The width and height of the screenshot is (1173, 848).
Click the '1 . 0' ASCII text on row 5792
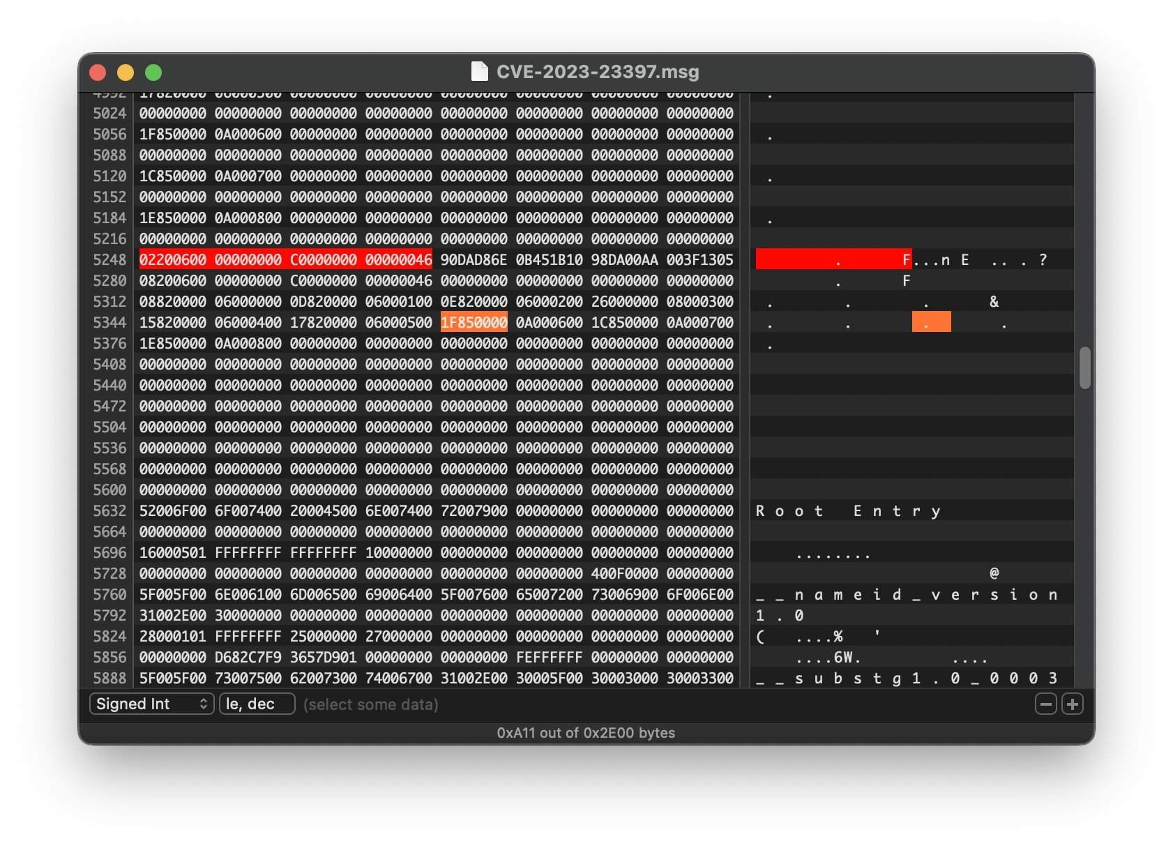780,616
